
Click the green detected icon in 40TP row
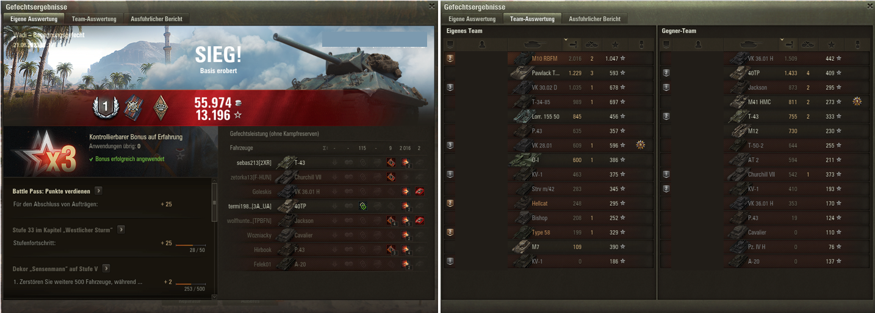point(362,206)
